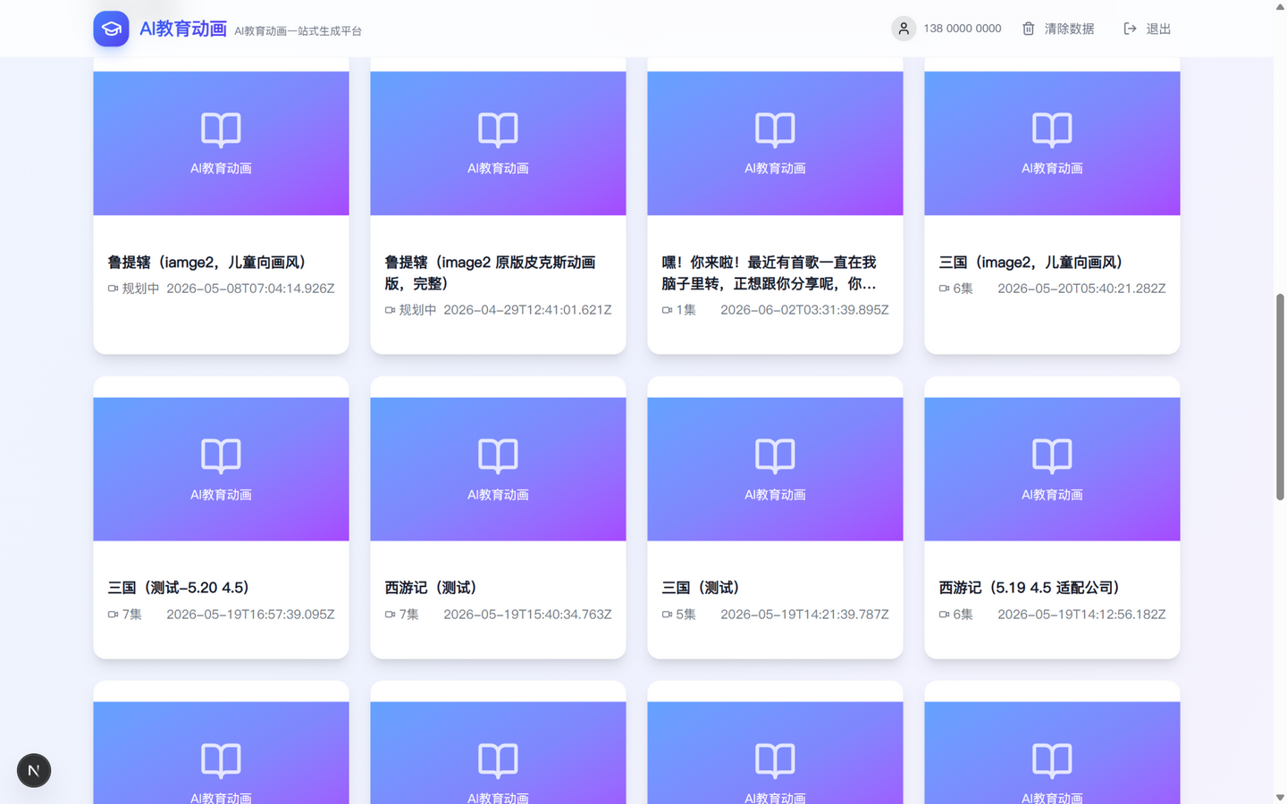
Task: Click 清除数据 button
Action: tap(1058, 29)
